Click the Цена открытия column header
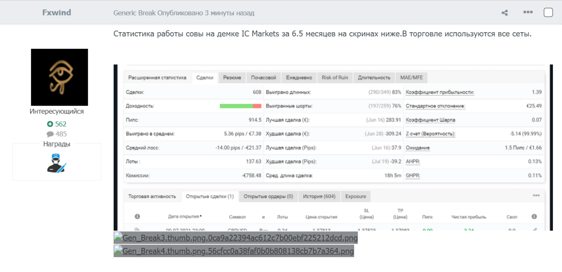This screenshot has height=272, width=562. [321, 217]
